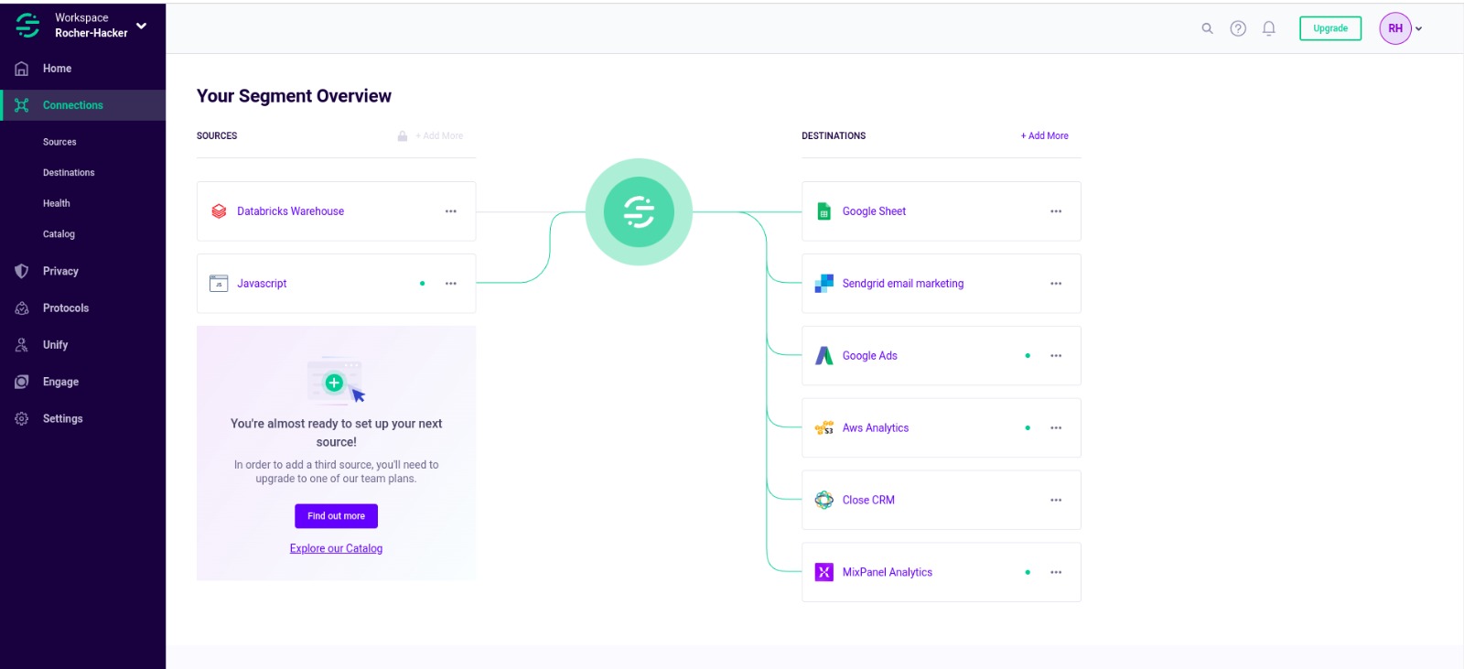Click the MixPanel Analytics icon
This screenshot has width=1464, height=669.
(824, 572)
